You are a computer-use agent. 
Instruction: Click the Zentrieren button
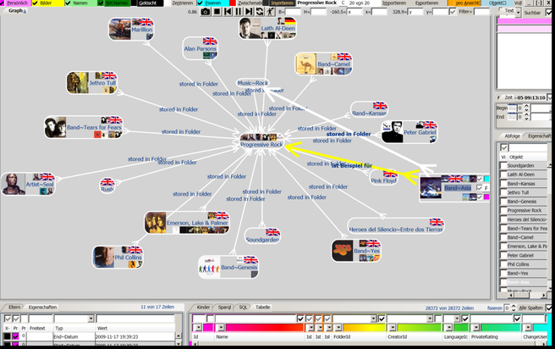(182, 3)
